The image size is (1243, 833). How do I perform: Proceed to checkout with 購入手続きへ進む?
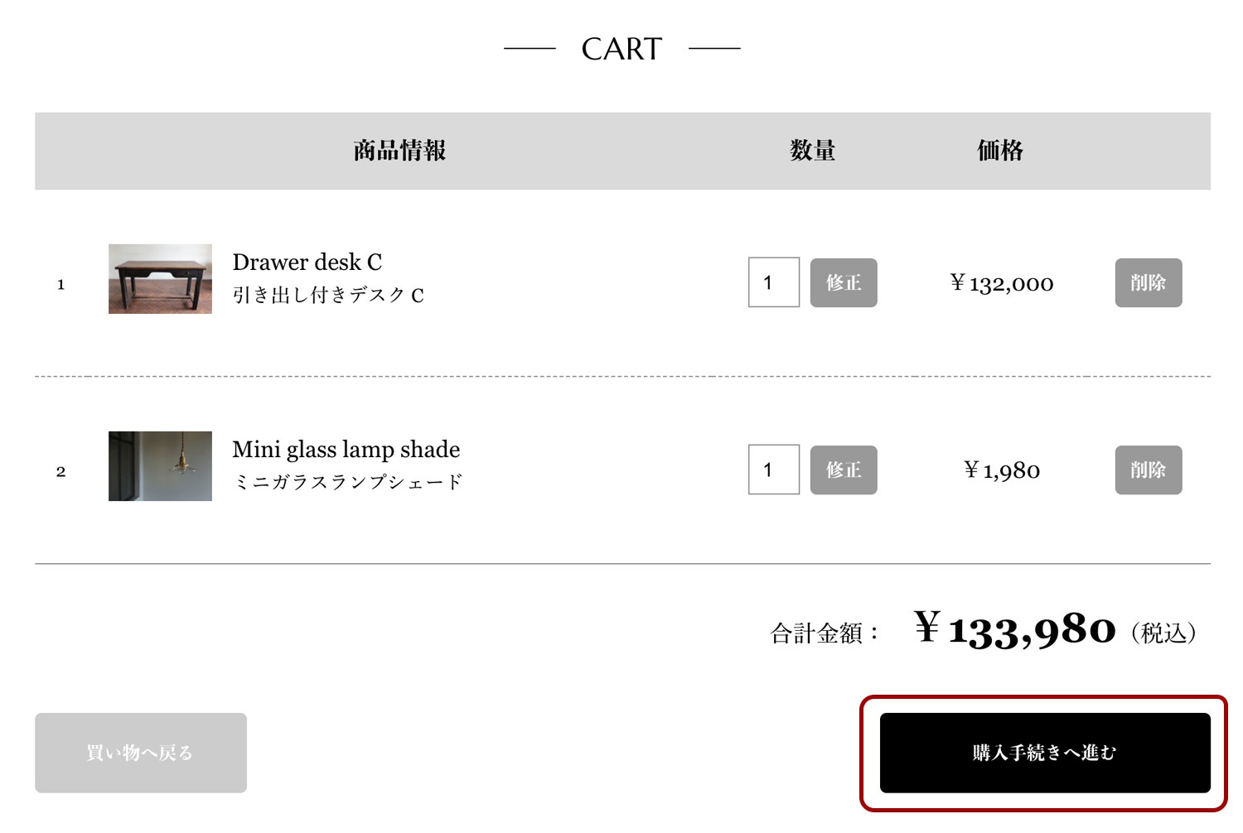[1044, 753]
